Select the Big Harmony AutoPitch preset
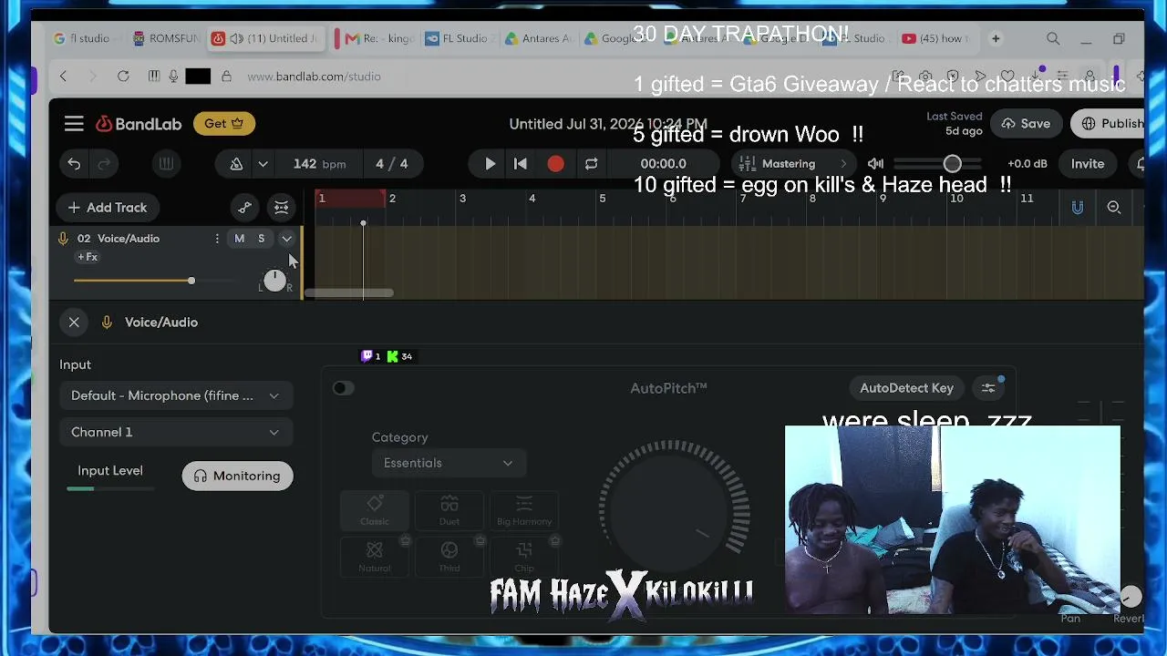Viewport: 1167px width, 656px height. 524,510
